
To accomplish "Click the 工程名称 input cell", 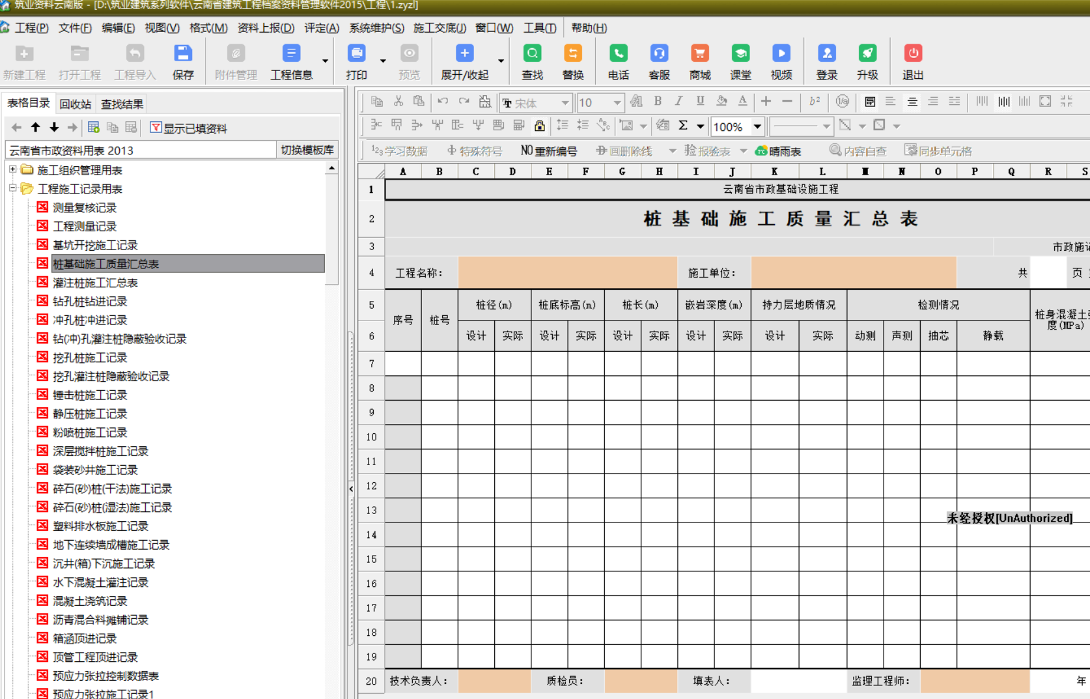I will (567, 273).
